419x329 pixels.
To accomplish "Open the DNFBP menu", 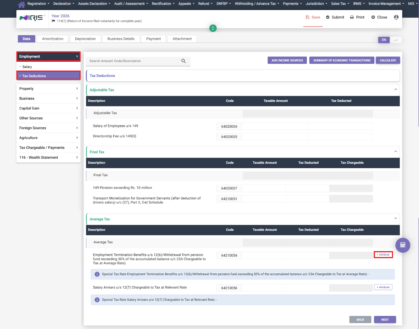I will coord(224,4).
